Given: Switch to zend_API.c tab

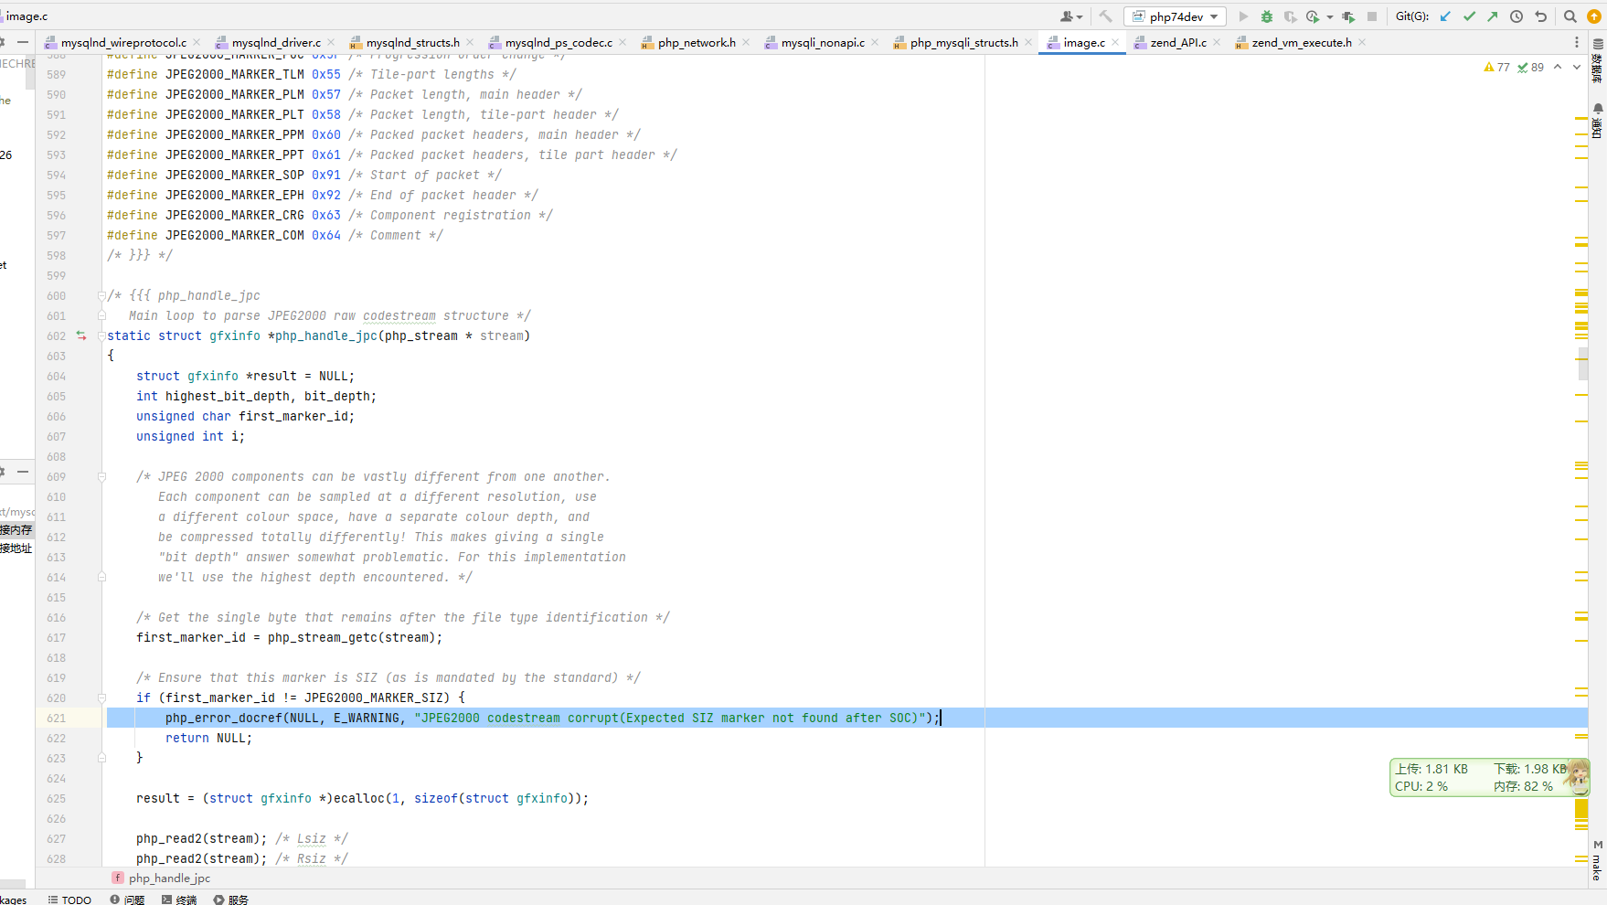Looking at the screenshot, I should 1178,42.
